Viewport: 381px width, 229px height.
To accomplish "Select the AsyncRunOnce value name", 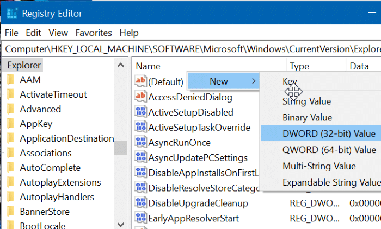I will tap(179, 143).
